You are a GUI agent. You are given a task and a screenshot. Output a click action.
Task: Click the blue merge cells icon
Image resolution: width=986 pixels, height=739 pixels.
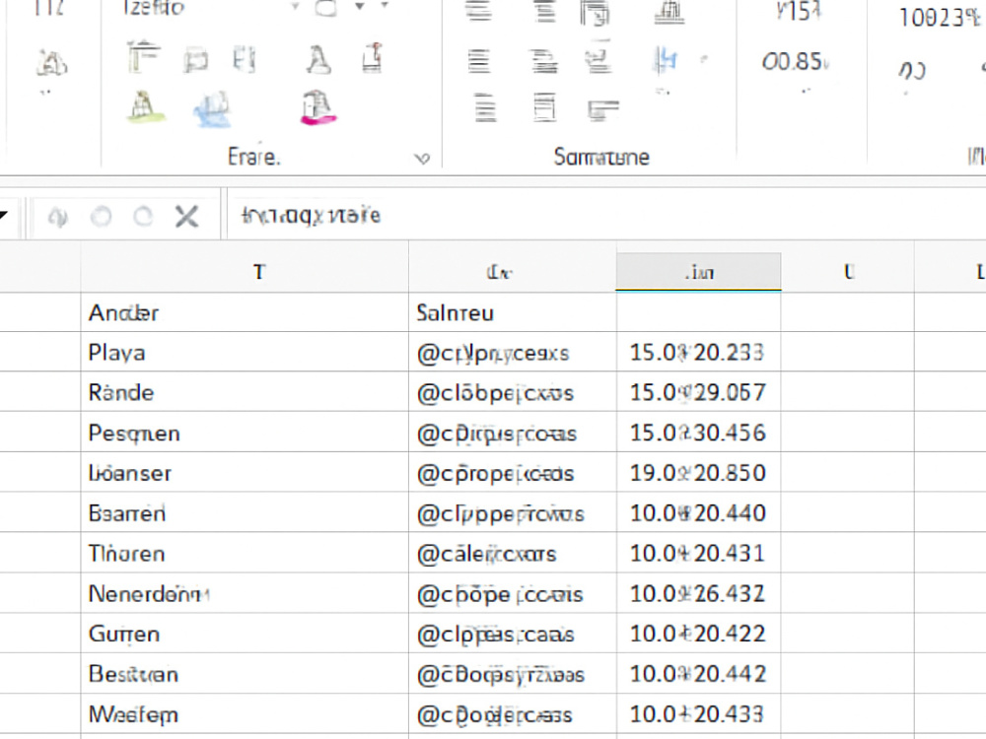pos(666,61)
